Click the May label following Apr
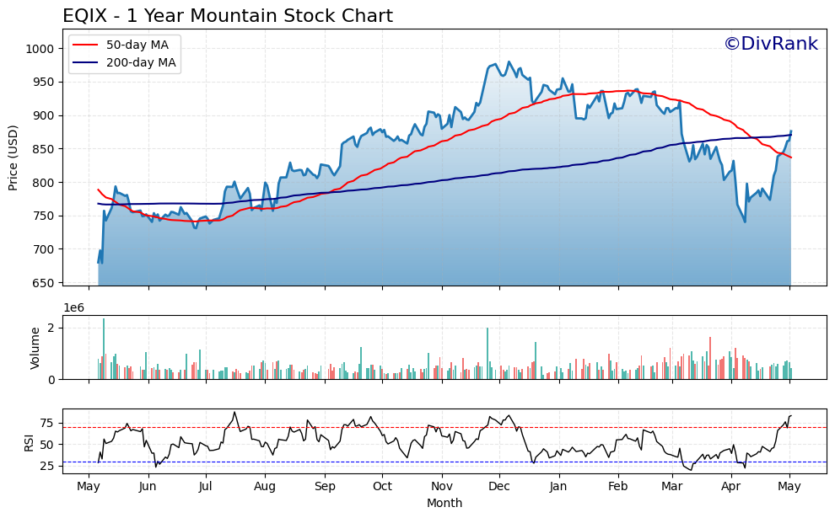 pos(789,487)
